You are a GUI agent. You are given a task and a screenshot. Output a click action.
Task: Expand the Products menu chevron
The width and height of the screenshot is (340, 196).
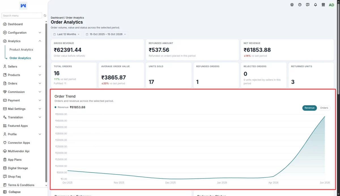tap(40, 75)
